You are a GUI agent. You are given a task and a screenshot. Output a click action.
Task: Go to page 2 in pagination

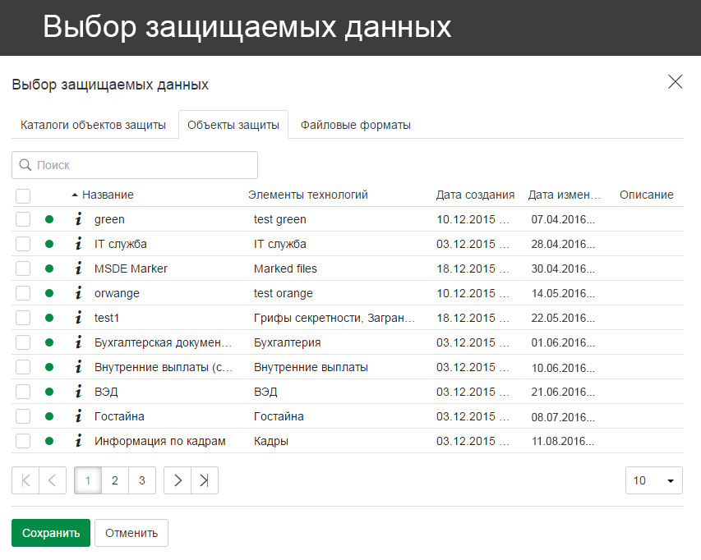(115, 481)
